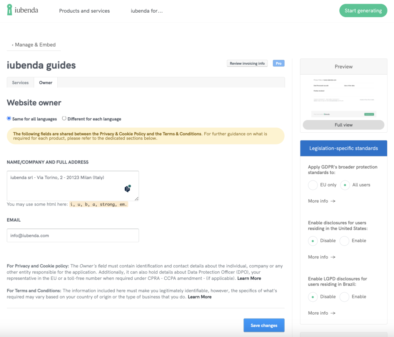Choose 'EU only' for GDPR standards

point(313,185)
